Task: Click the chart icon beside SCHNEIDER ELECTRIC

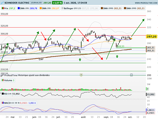Action: (x=2, y=3)
